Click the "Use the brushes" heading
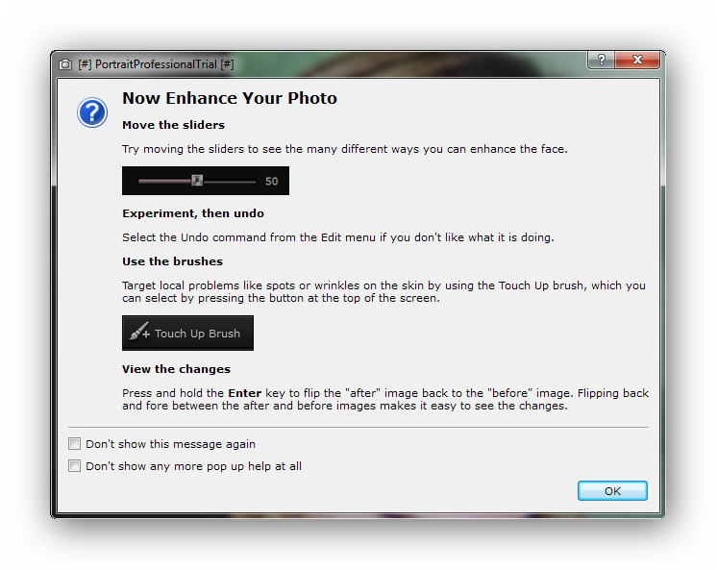Viewport: 717px width, 570px height. click(x=172, y=261)
